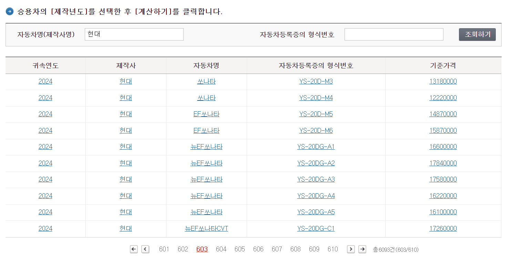Open page 610
The width and height of the screenshot is (512, 261).
point(332,249)
